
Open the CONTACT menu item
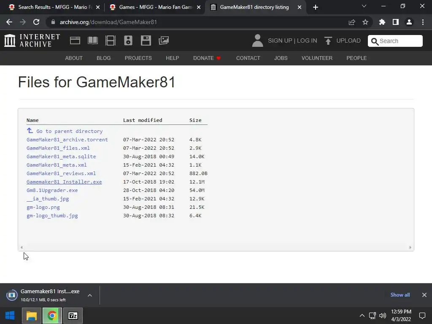[248, 58]
